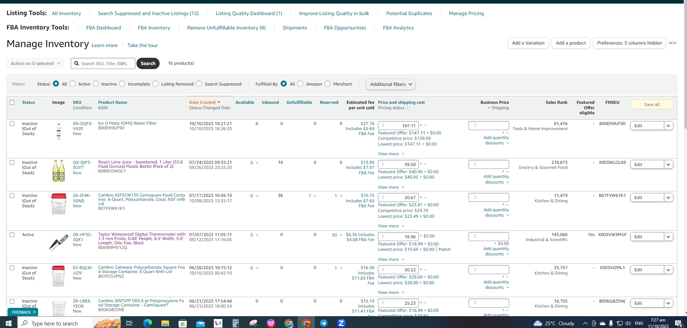Click pricing status info icon
The height and width of the screenshot is (328, 687).
(x=407, y=108)
